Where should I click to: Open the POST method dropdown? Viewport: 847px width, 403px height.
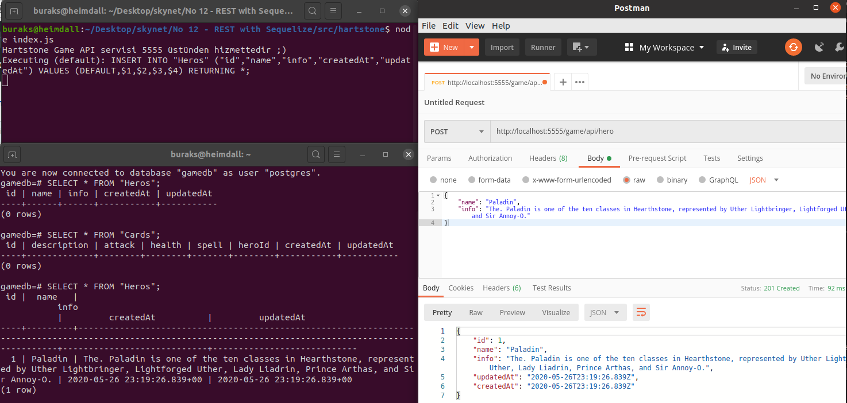click(457, 131)
